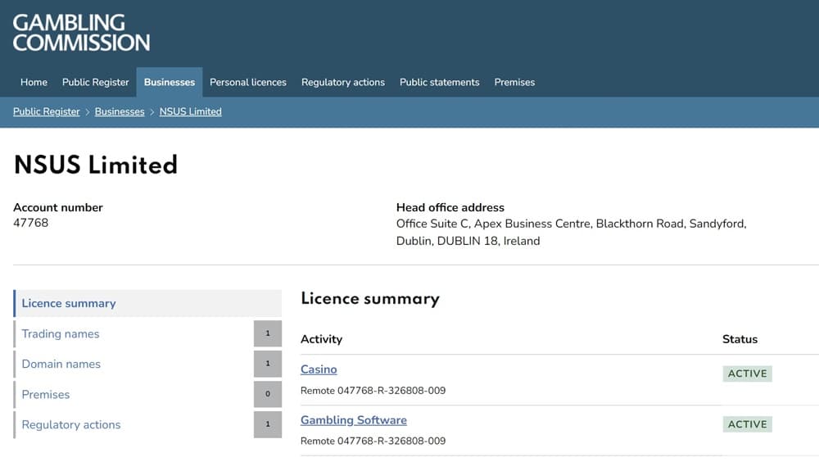Click the Activity column header
This screenshot has height=462, width=819.
coord(321,339)
